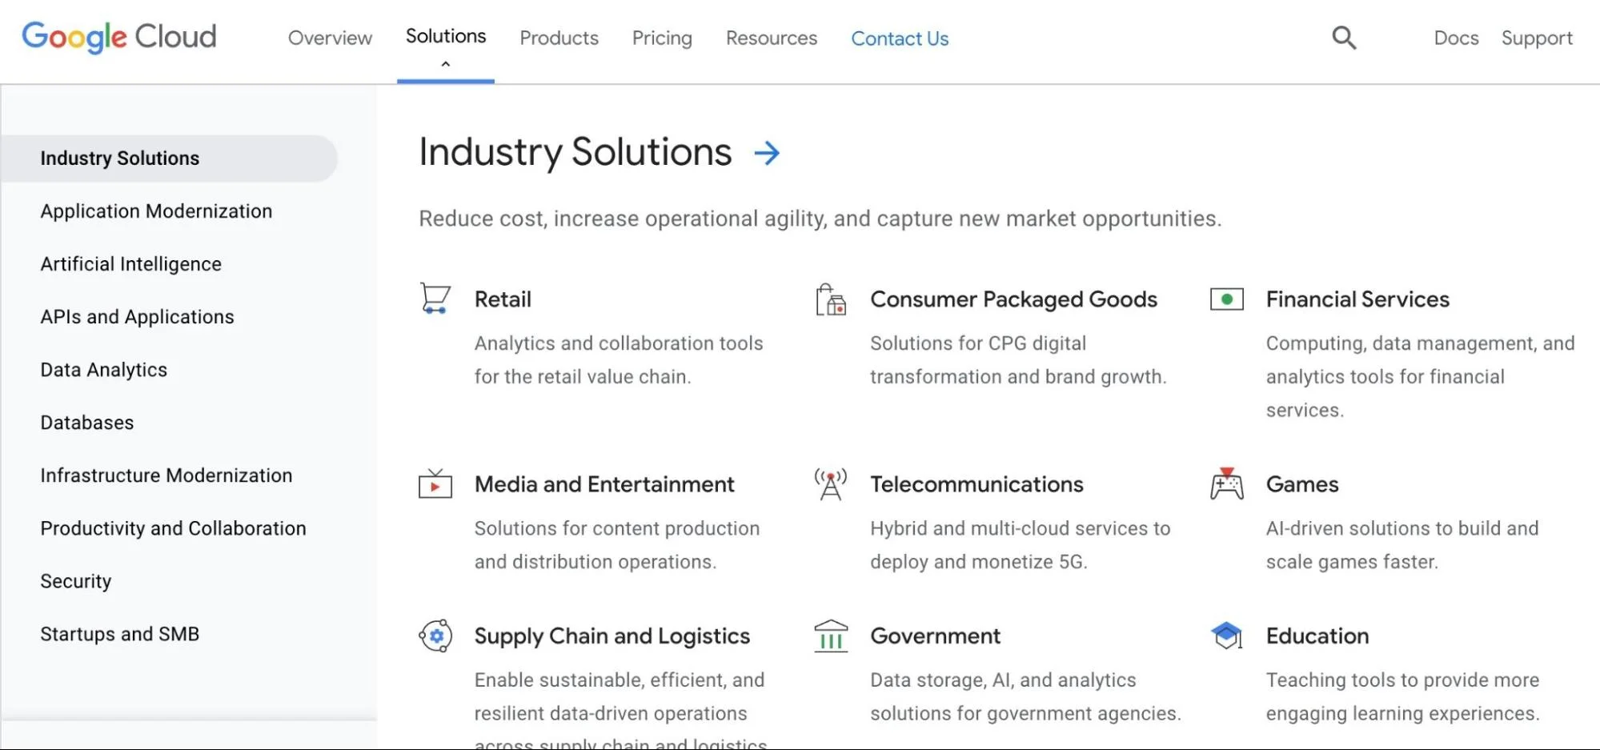The width and height of the screenshot is (1600, 750).
Task: Click the Consumer Packaged Goods bag icon
Action: pos(831,299)
